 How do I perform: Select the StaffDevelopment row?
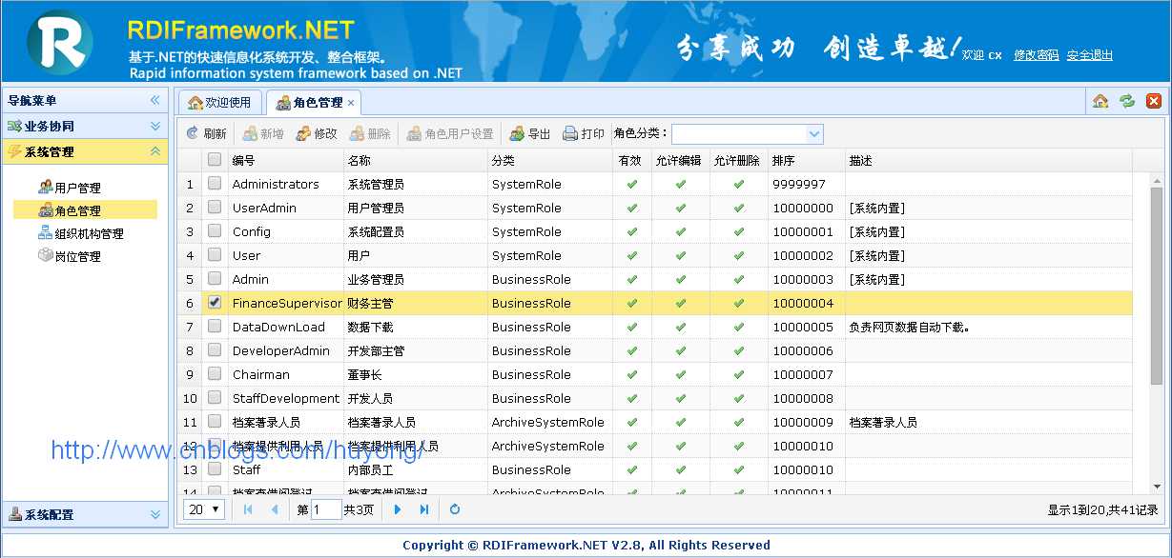pos(657,398)
